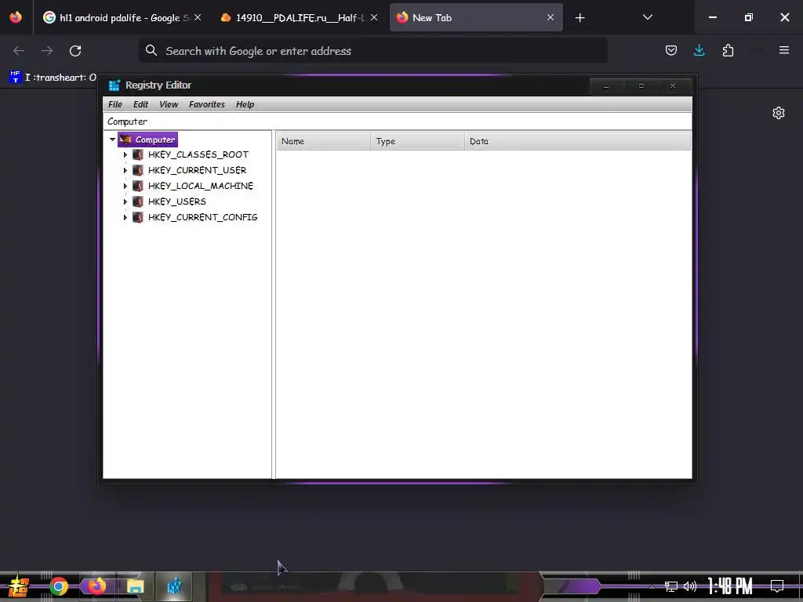Image resolution: width=803 pixels, height=602 pixels.
Task: Open the volume tray icon
Action: pyautogui.click(x=690, y=586)
